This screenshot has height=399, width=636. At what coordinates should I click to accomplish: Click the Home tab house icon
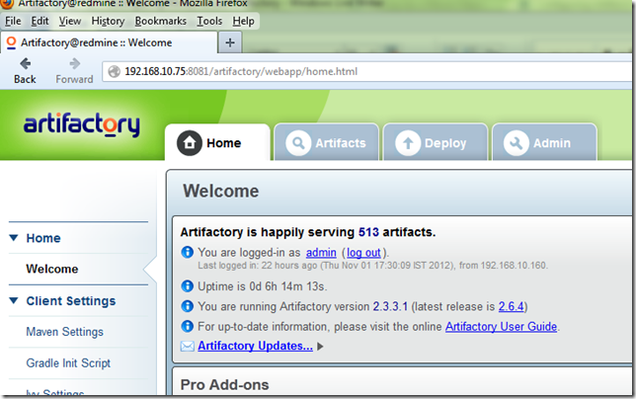(x=189, y=143)
